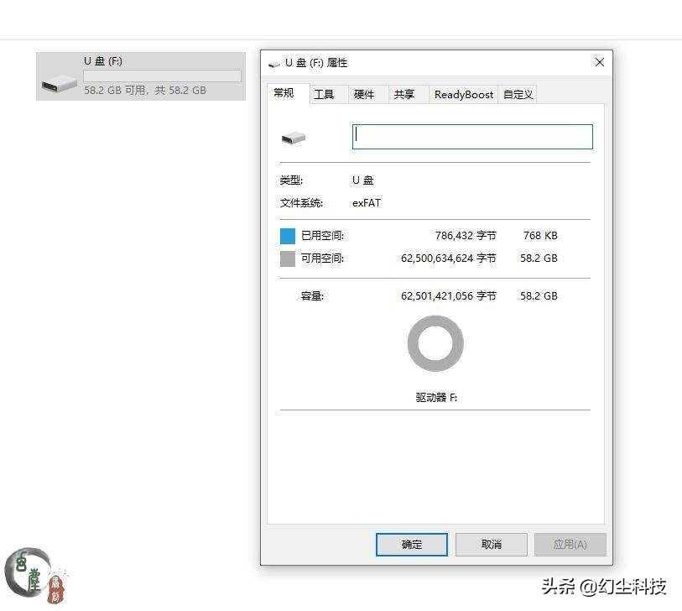
Task: Open the ReadyBoost tab
Action: 462,94
